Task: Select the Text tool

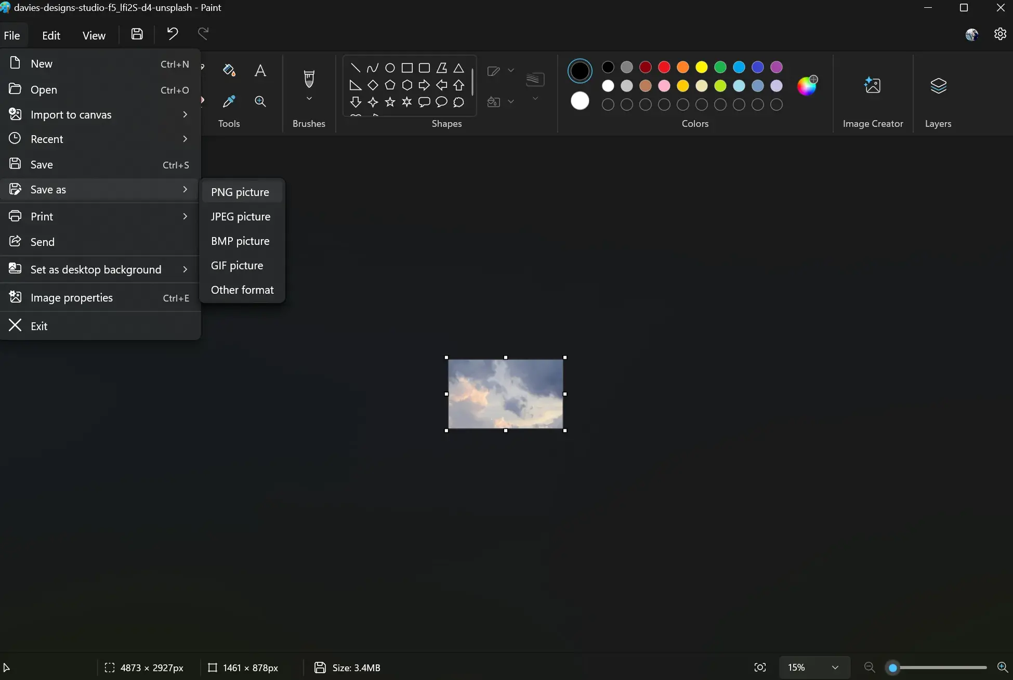Action: pos(260,70)
